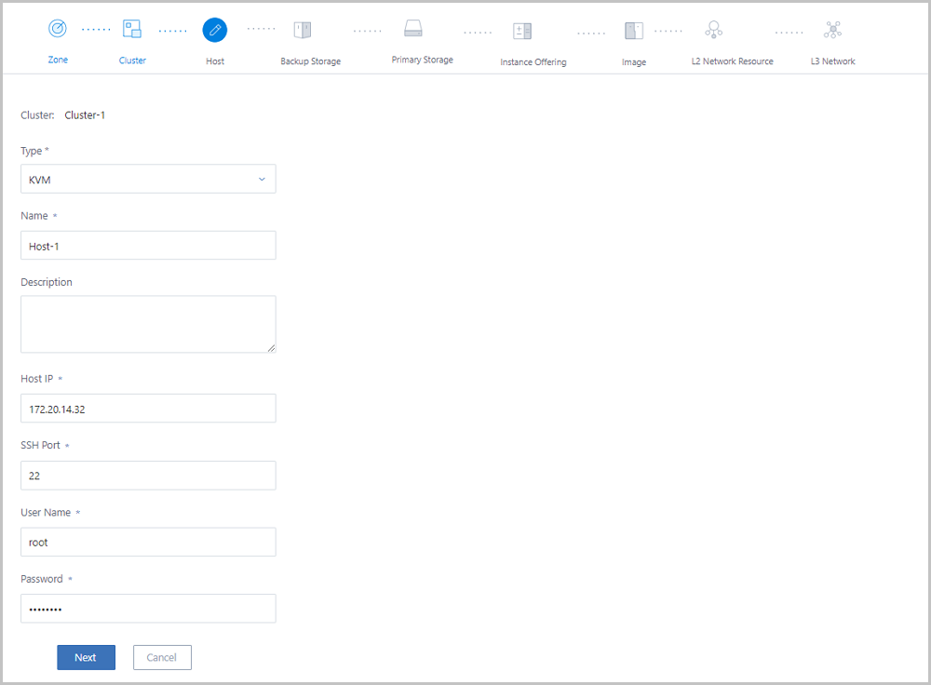Viewport: 931px width, 685px height.
Task: Click the Zone step icon
Action: pyautogui.click(x=58, y=29)
